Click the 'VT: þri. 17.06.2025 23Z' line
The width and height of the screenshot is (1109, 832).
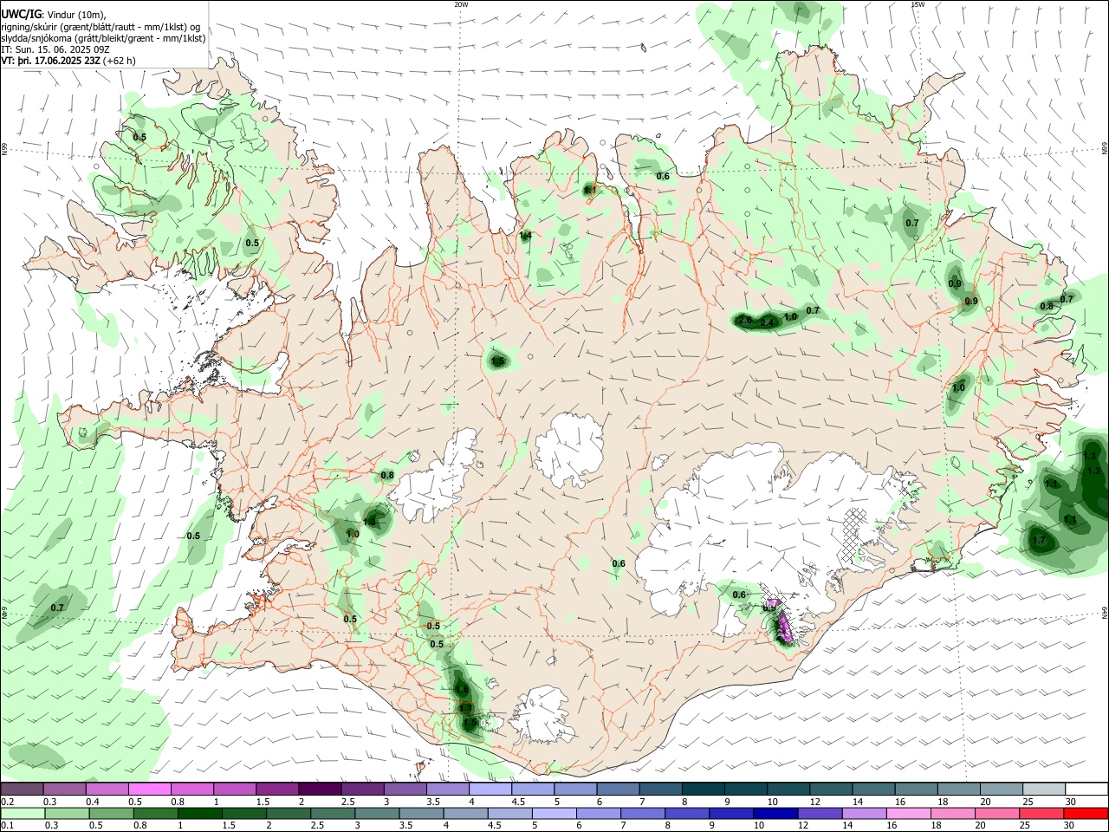[x=49, y=62]
